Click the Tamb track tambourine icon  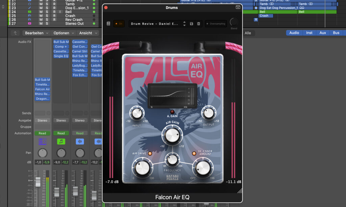coord(30,4)
